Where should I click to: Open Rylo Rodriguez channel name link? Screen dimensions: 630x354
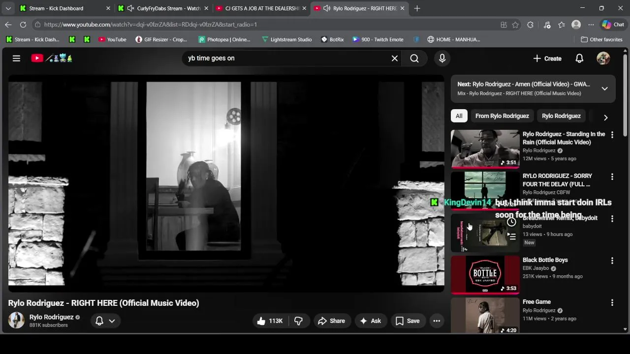click(52, 317)
